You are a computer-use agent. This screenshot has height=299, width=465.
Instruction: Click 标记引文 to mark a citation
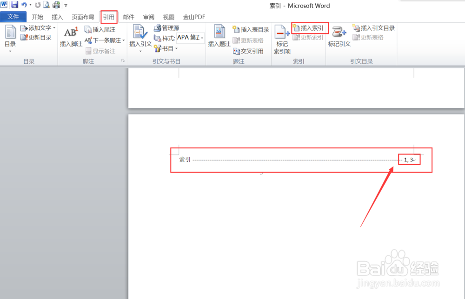pos(339,37)
